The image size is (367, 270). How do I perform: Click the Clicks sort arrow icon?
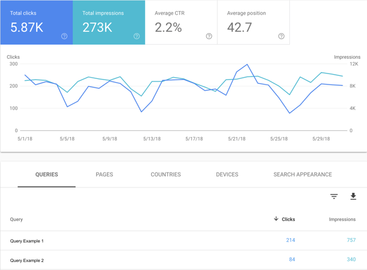tap(276, 219)
